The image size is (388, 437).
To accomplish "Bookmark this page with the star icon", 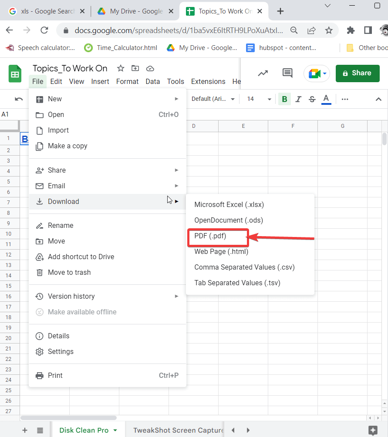I will tap(329, 30).
